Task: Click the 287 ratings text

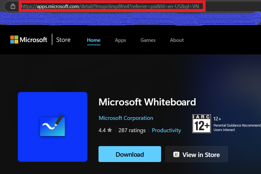Action: click(x=132, y=130)
